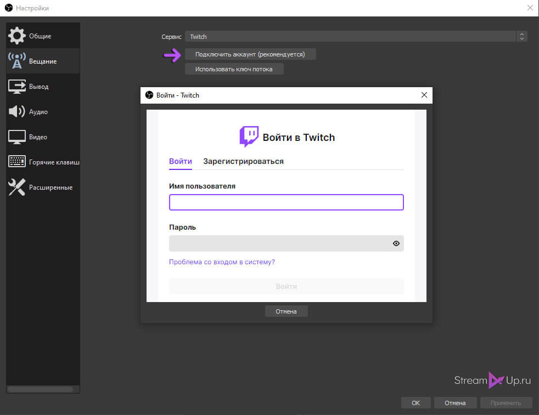Switch to the Войти tab
Screen dimensions: 539x415
181,161
